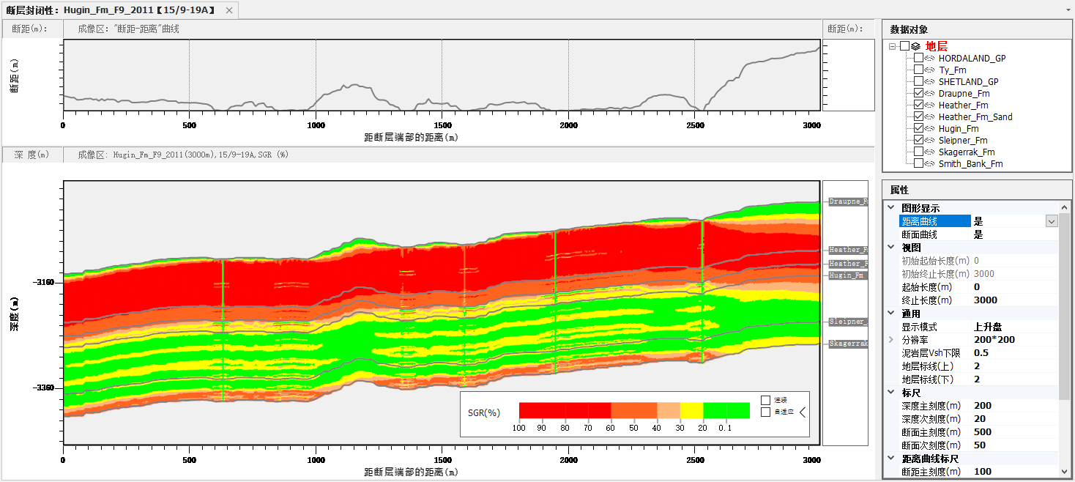Collapse the 视图 property group

point(890,248)
